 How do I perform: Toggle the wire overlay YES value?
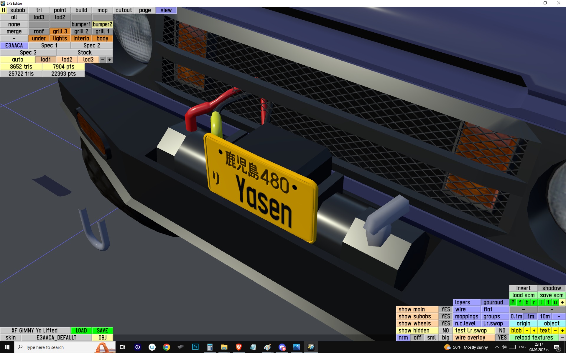pos(502,337)
